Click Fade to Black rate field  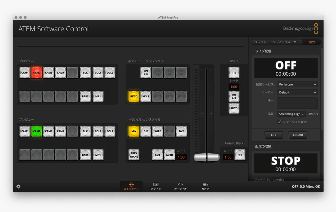point(228,157)
